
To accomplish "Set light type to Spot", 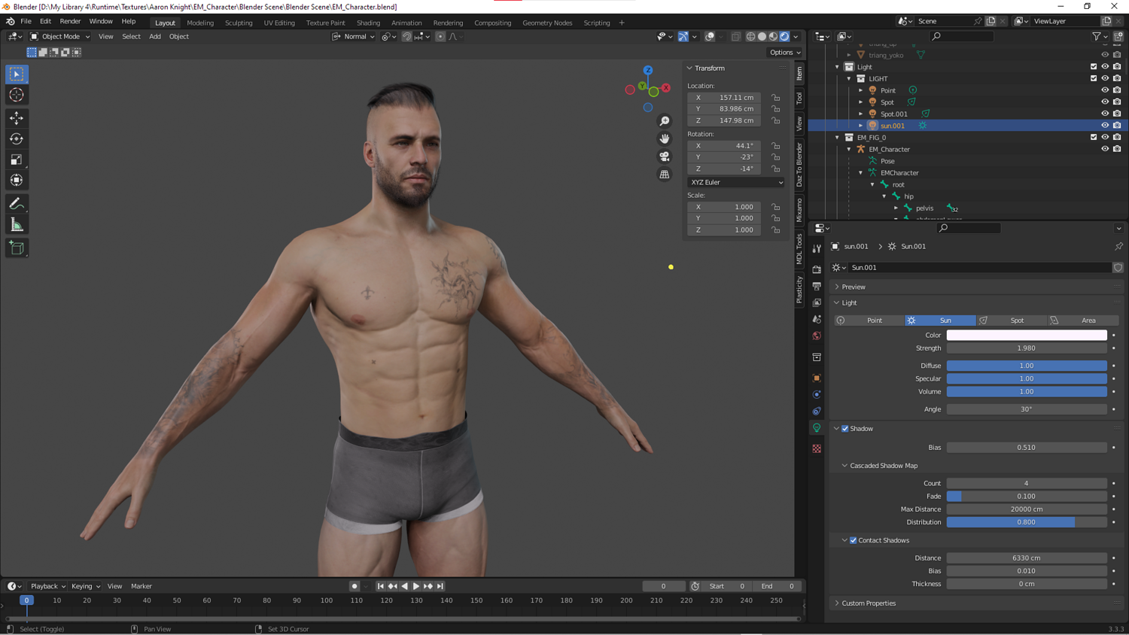I will [x=1011, y=321].
